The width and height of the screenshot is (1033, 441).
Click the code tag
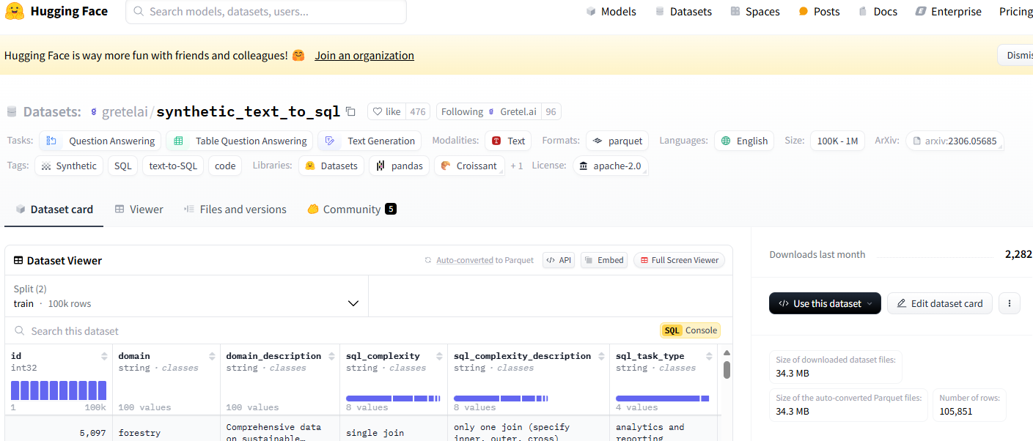[x=225, y=166]
